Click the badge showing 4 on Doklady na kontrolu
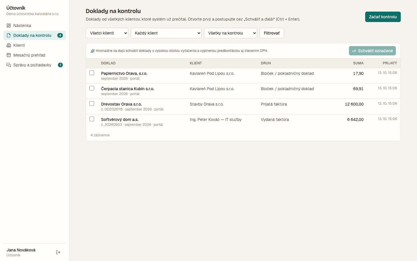The height and width of the screenshot is (261, 417). pos(60,35)
